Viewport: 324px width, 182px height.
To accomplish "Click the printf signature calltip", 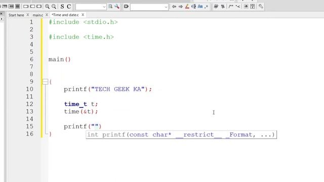I will pyautogui.click(x=181, y=135).
